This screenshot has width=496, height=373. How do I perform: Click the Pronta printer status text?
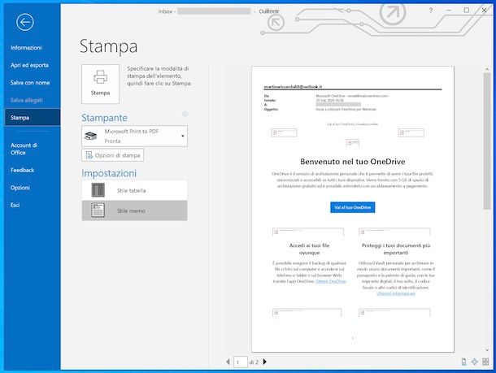112,141
